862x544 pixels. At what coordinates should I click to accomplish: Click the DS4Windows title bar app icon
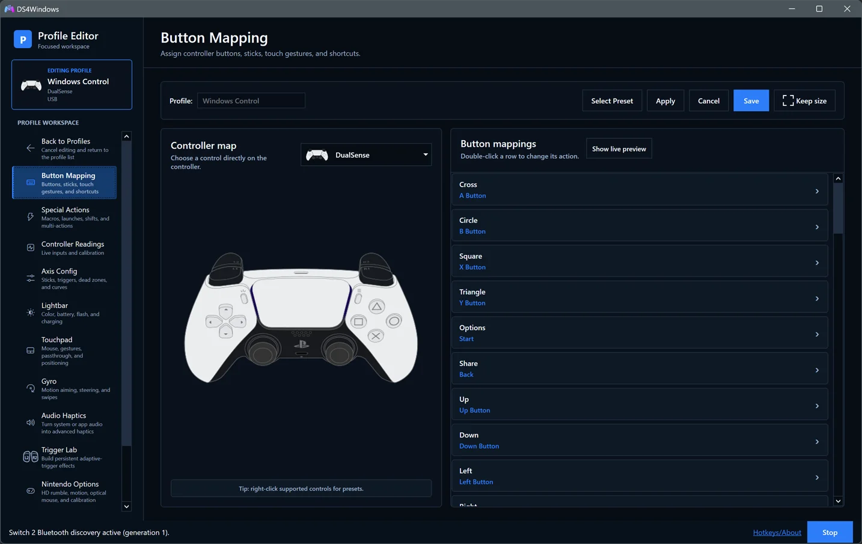(9, 9)
